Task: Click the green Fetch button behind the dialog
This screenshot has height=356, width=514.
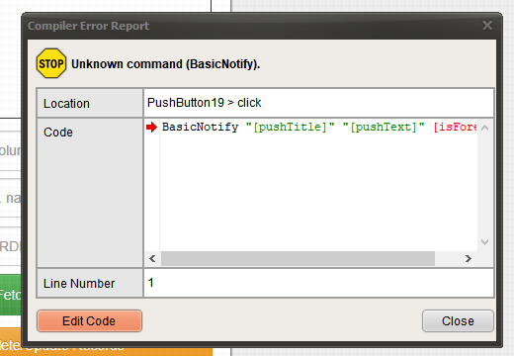Action: (x=10, y=295)
